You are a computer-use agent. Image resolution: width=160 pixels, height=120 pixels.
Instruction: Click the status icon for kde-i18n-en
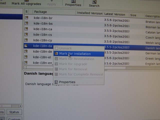[x=26, y=62]
